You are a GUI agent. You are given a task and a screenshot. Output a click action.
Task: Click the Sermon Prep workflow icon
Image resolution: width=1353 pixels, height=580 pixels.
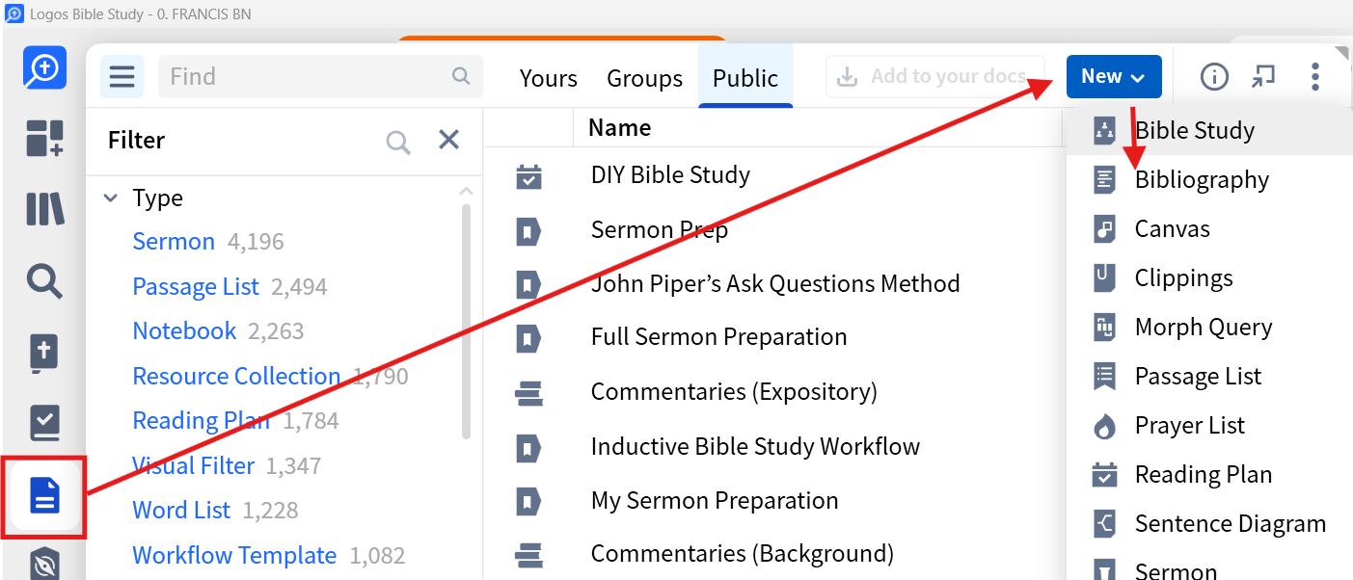pyautogui.click(x=528, y=231)
